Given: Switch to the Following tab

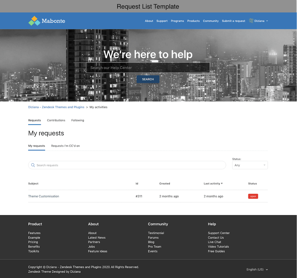Looking at the screenshot, I should click(77, 120).
